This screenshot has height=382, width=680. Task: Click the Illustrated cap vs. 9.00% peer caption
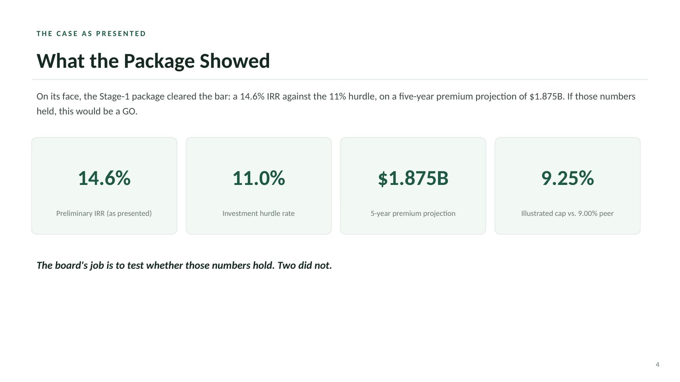click(x=567, y=214)
